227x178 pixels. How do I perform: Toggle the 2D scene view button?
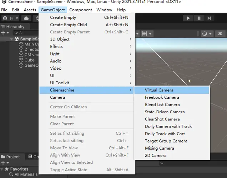(220, 34)
